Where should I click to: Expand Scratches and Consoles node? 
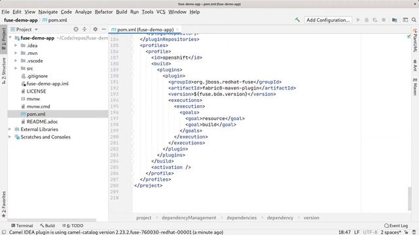click(10, 136)
